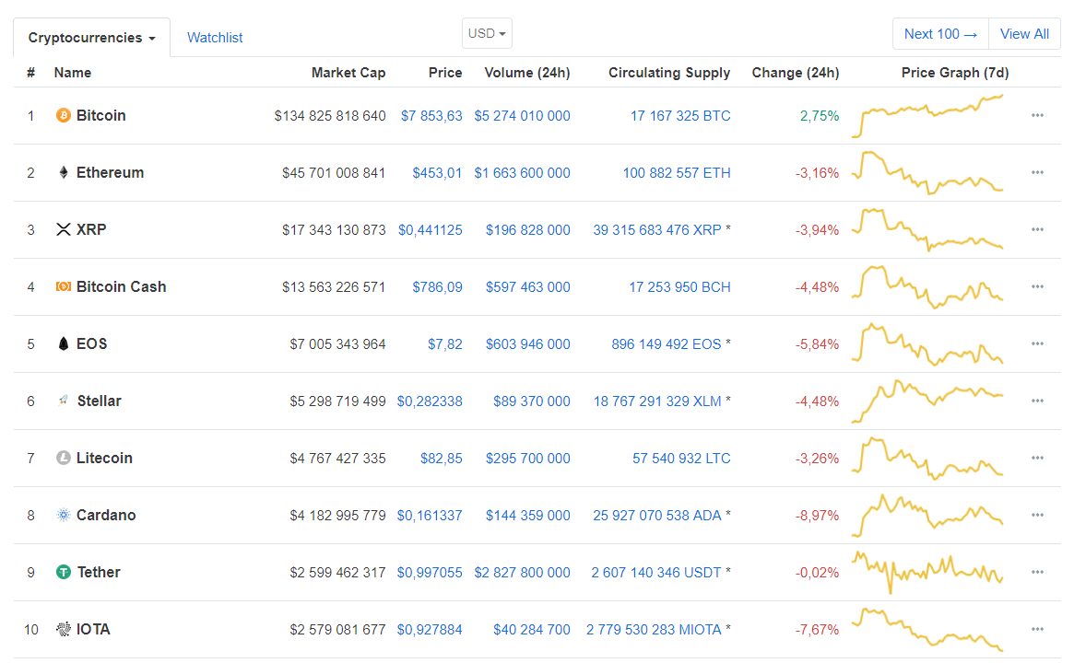Open the three-dot menu for Litecoin row
This screenshot has width=1074, height=663.
[x=1037, y=458]
